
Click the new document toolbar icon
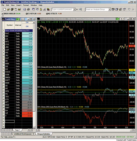pyautogui.click(x=4, y=9)
